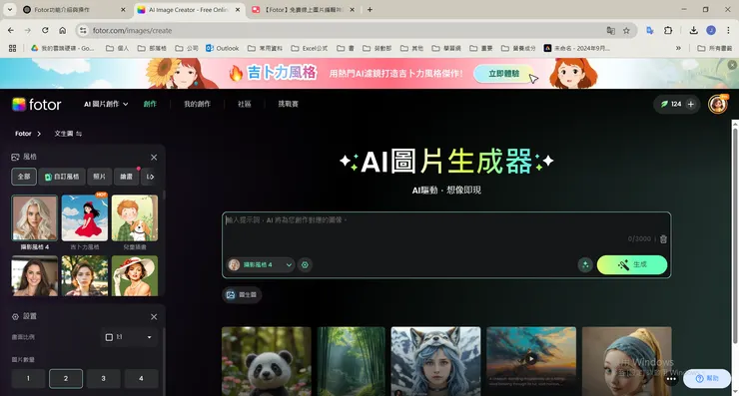Expand the tab search dropdown arrow
Image resolution: width=739 pixels, height=396 pixels.
point(9,9)
